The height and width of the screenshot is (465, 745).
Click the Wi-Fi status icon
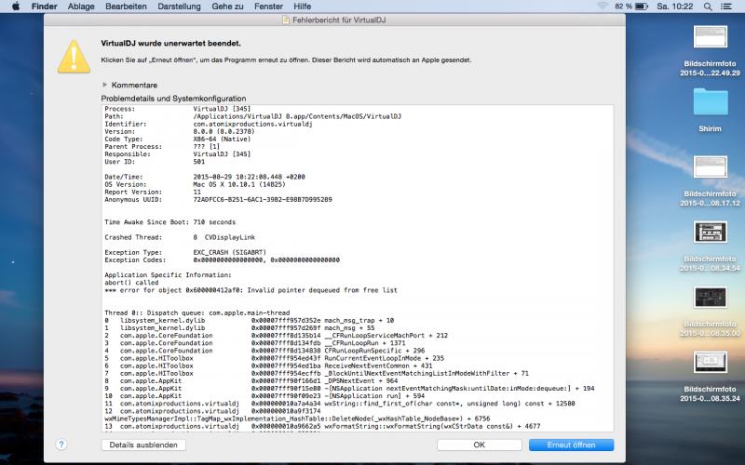click(x=603, y=7)
